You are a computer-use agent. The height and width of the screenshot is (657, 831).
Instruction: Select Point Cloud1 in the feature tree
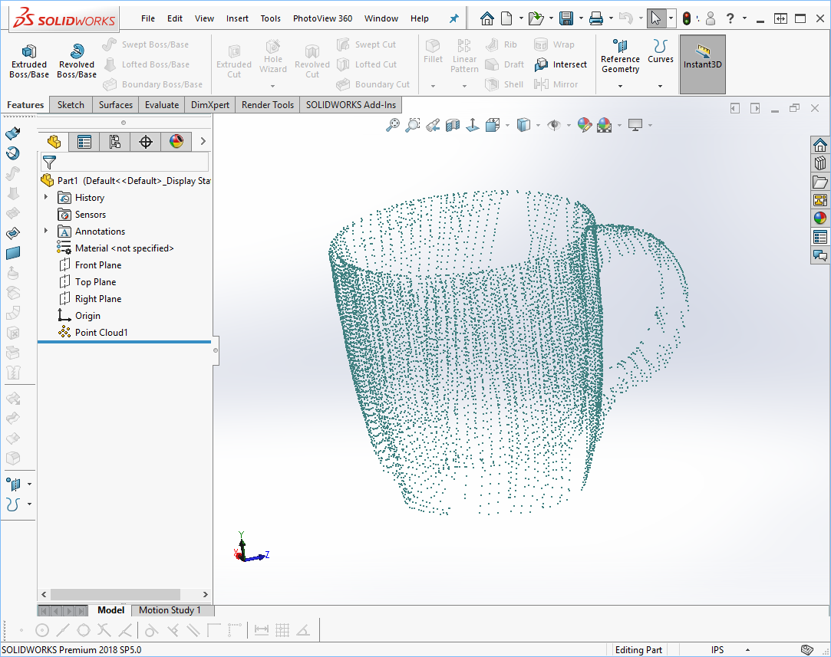click(x=101, y=333)
